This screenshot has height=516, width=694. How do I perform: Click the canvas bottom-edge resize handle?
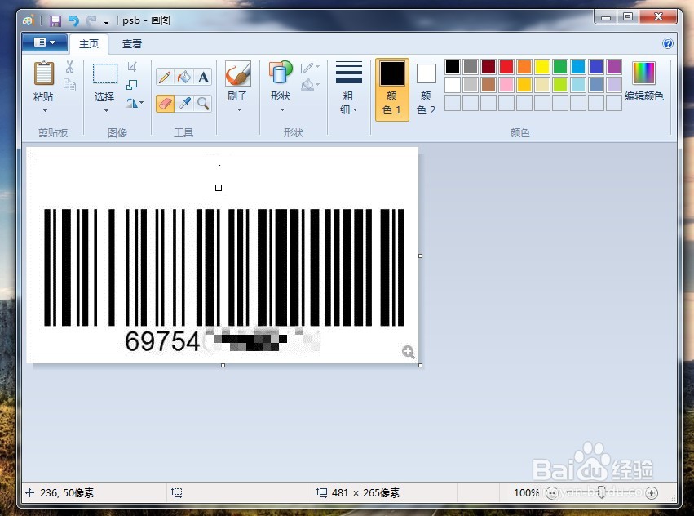tap(223, 365)
